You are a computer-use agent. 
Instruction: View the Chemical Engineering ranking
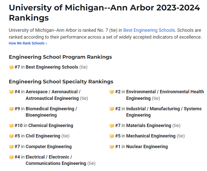tap(51, 126)
